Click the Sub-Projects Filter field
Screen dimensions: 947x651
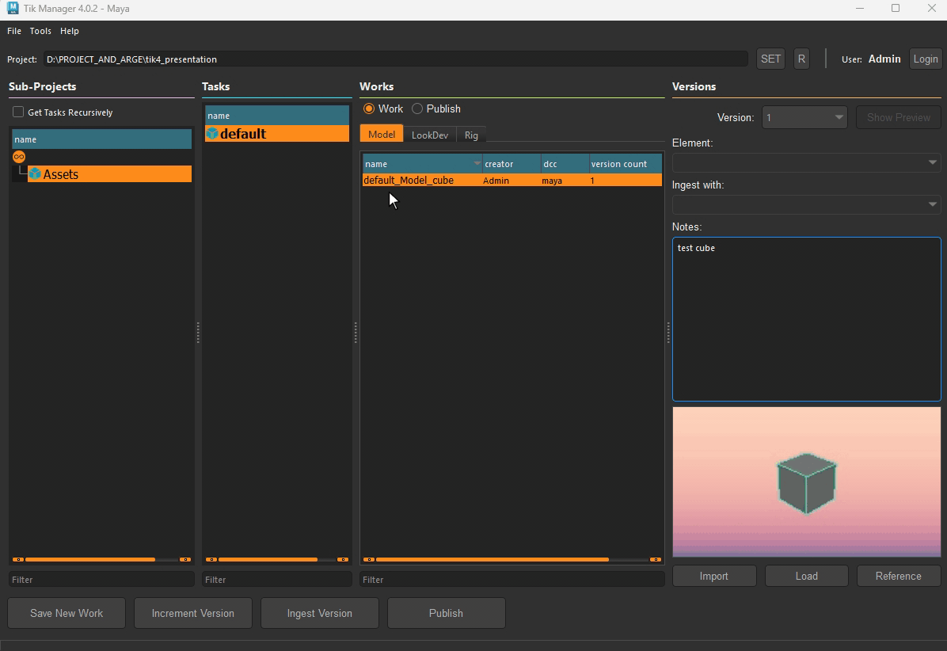(x=101, y=580)
